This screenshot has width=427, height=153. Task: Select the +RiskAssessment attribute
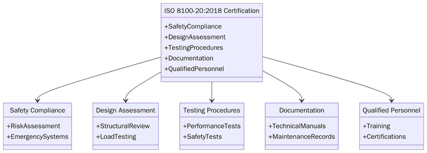tap(33, 126)
